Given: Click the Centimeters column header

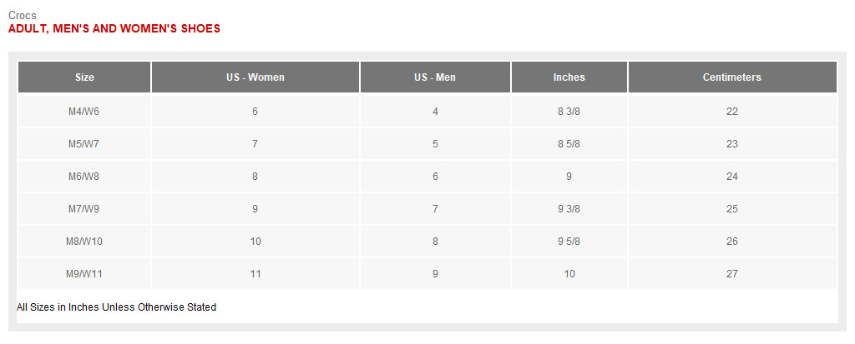Looking at the screenshot, I should (x=732, y=77).
